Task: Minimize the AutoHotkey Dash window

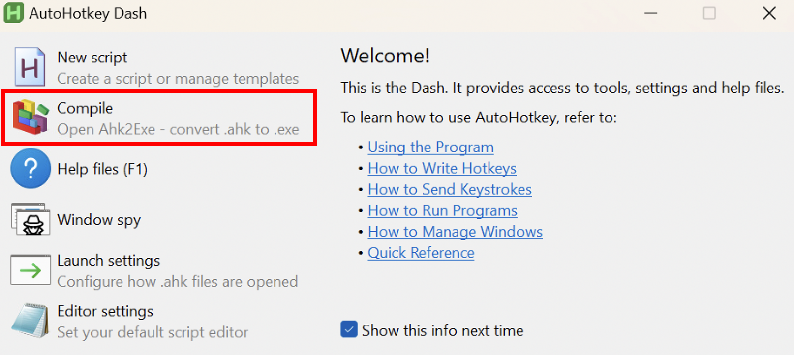Action: tap(651, 13)
